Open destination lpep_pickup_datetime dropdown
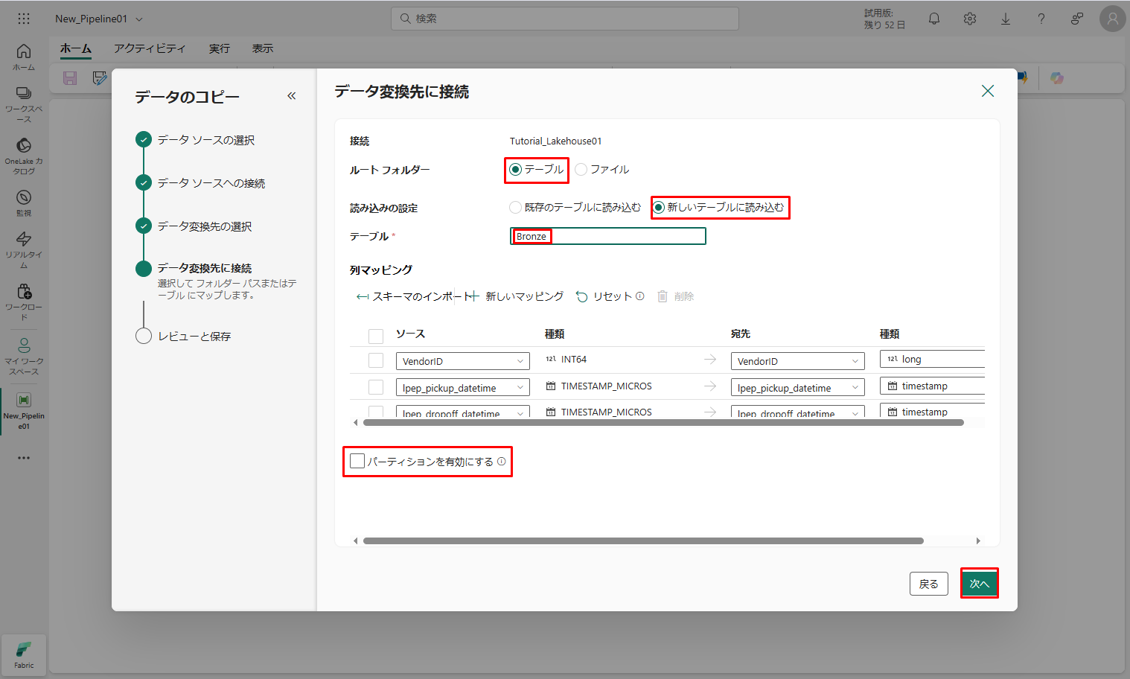This screenshot has height=679, width=1130. [798, 388]
